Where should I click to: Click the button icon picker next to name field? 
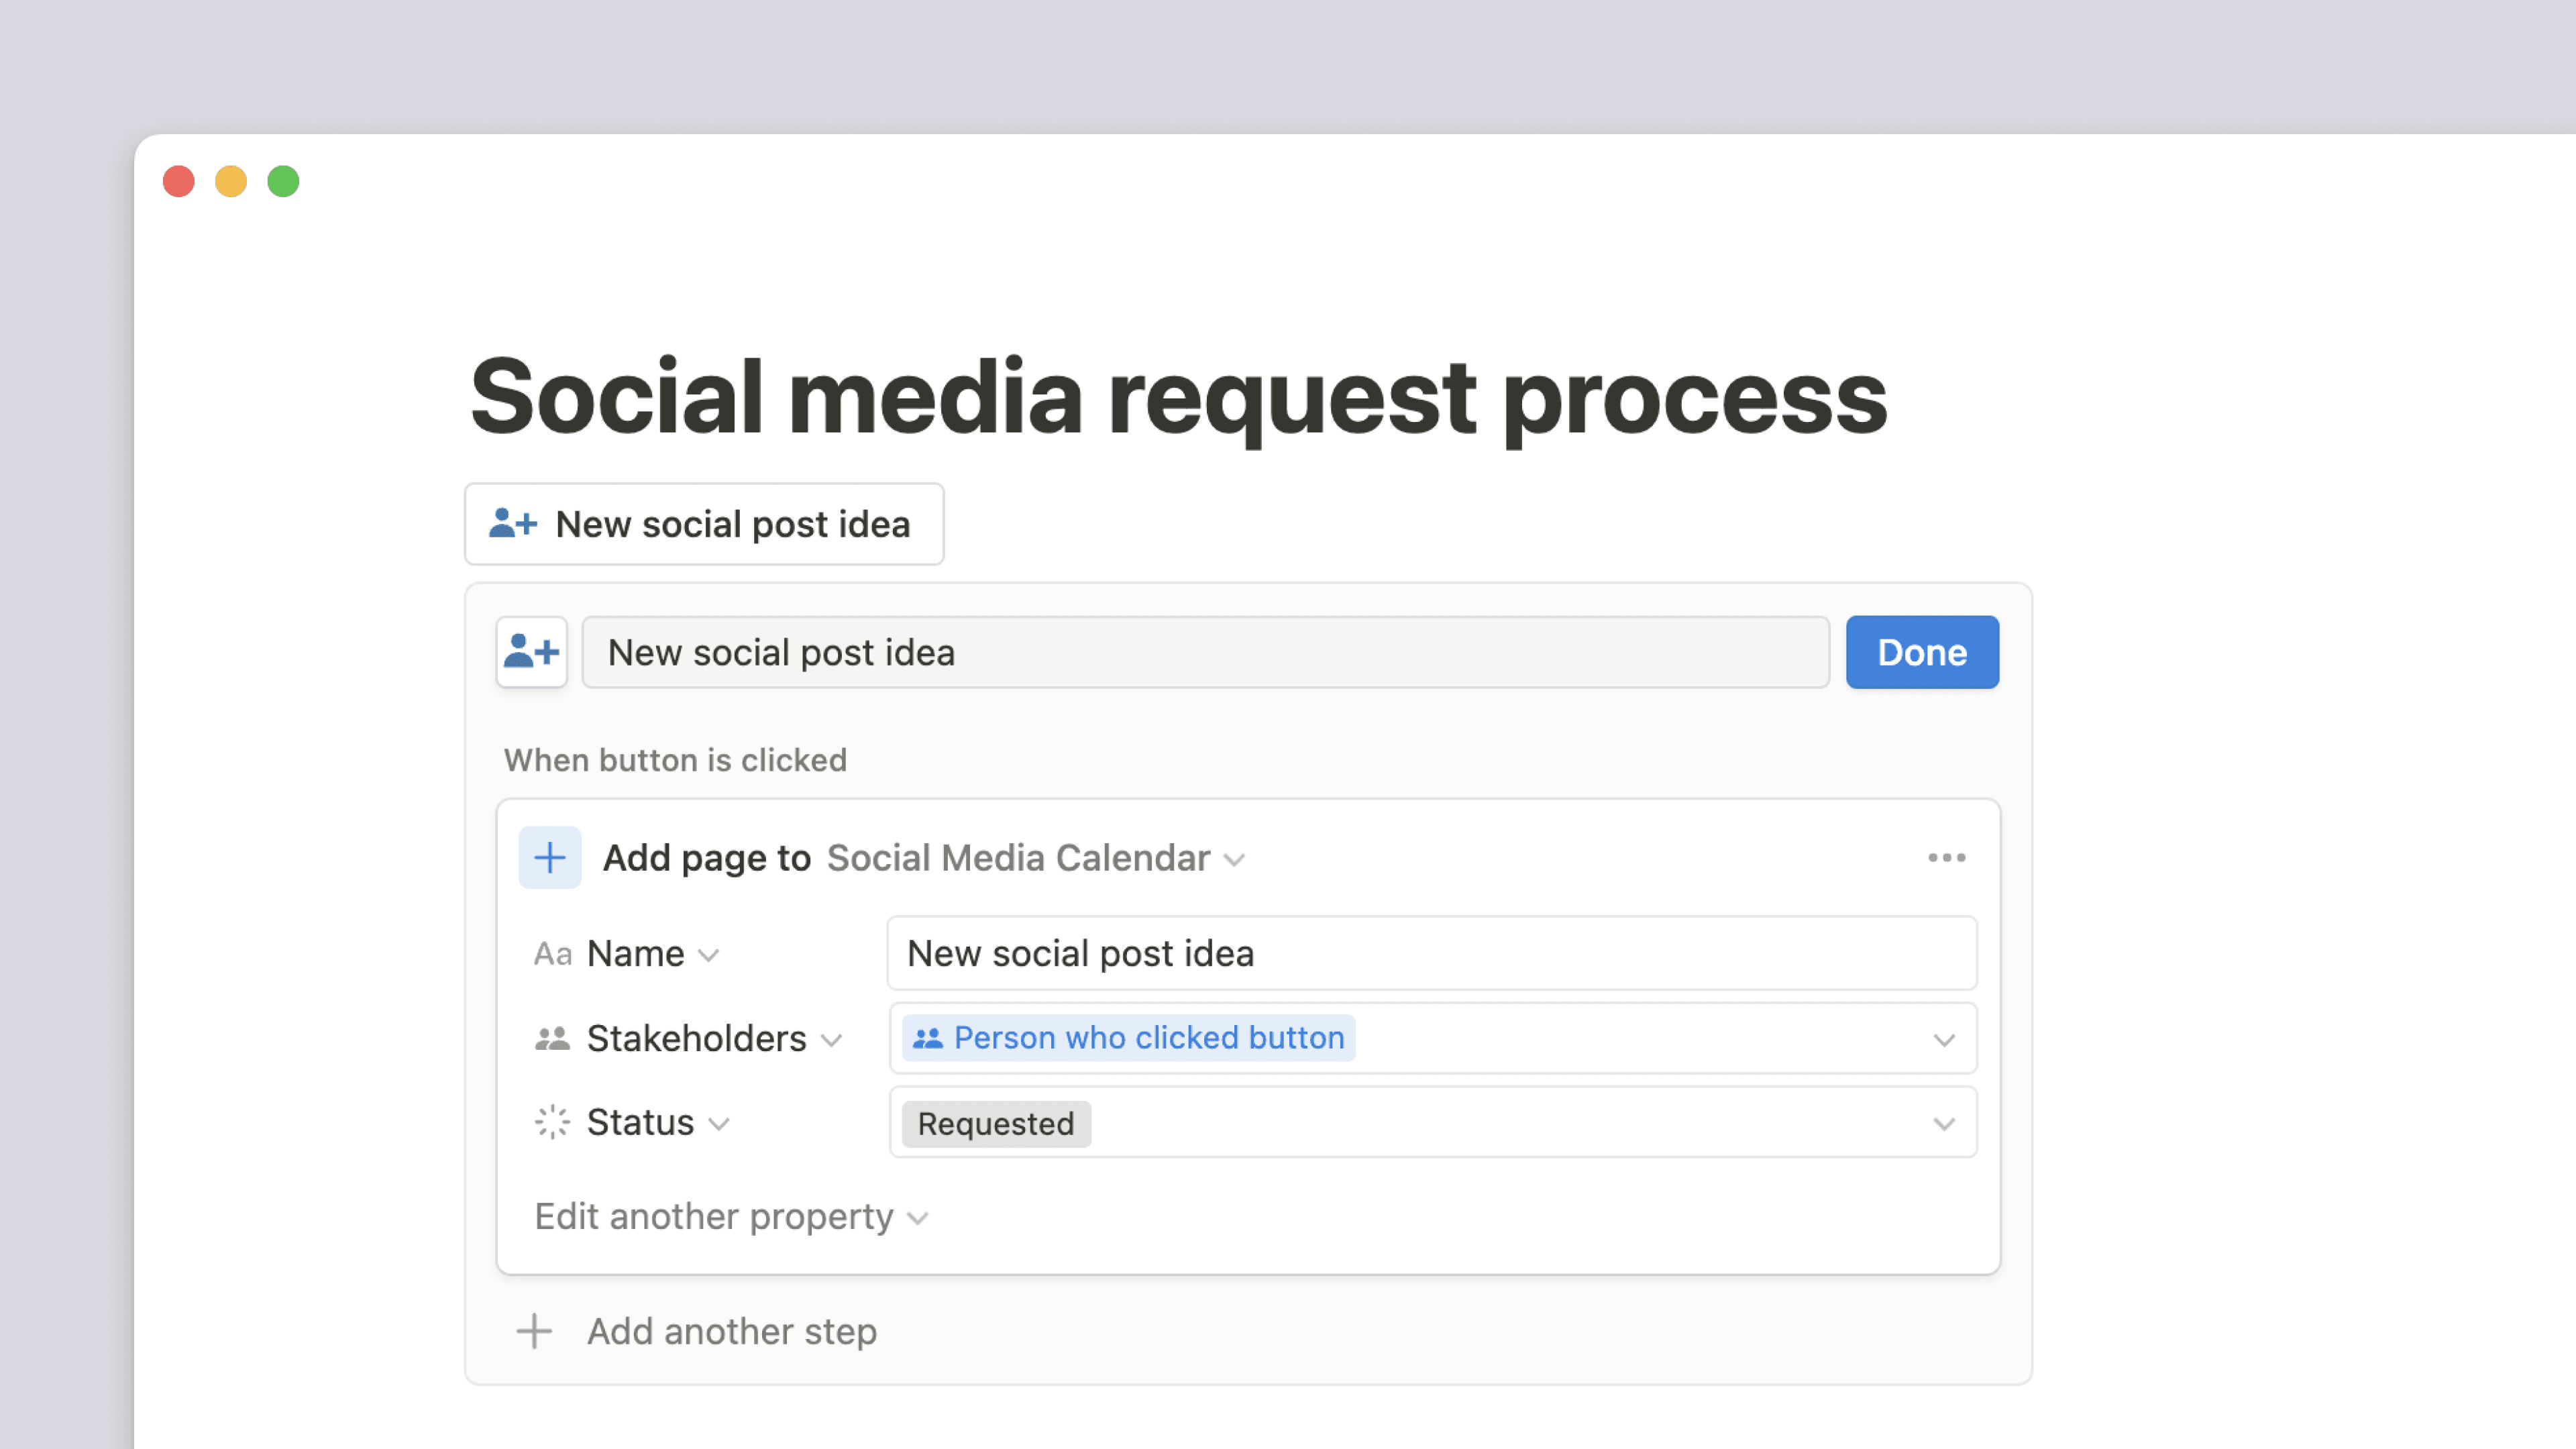(x=531, y=652)
